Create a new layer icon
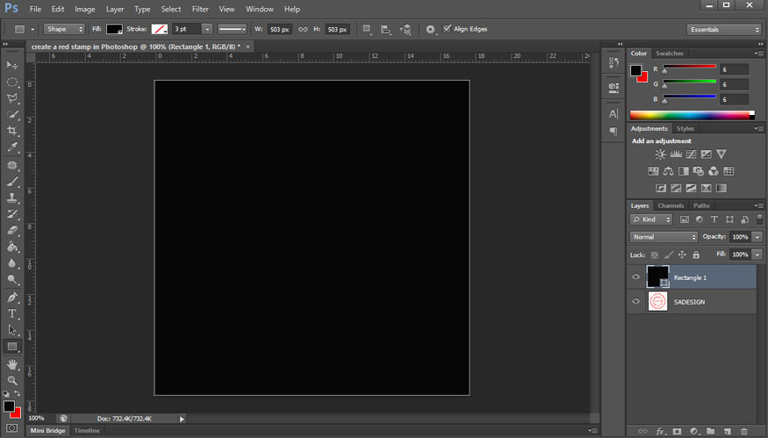 [727, 431]
